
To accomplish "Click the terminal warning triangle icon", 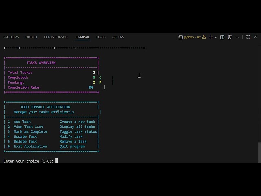I will pos(204,37).
